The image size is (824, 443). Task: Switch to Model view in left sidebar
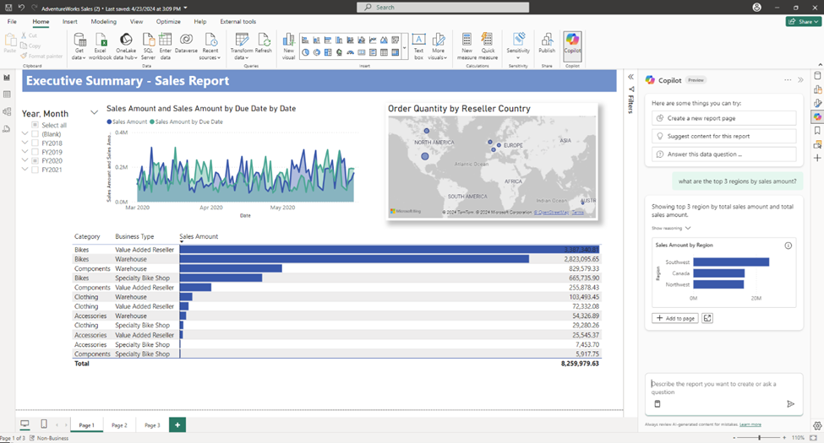[x=7, y=111]
